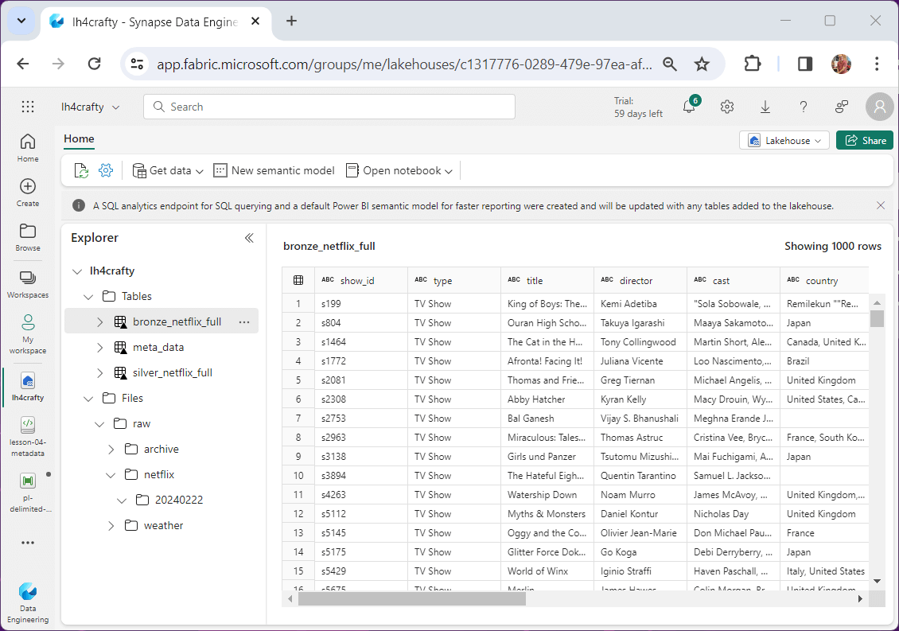This screenshot has width=899, height=631.
Task: Click New semantic model
Action: pos(274,170)
